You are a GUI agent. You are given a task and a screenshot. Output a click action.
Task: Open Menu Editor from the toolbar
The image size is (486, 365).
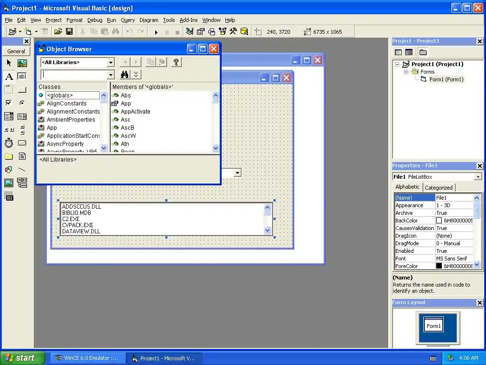coord(45,32)
